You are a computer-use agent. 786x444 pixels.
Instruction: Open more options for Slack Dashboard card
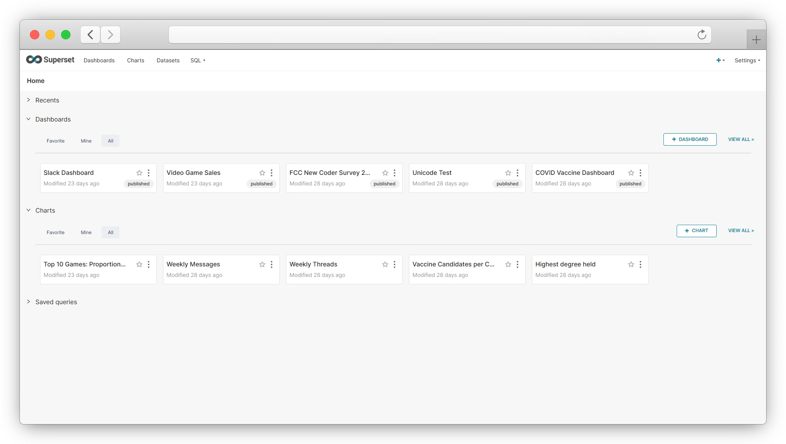click(149, 173)
